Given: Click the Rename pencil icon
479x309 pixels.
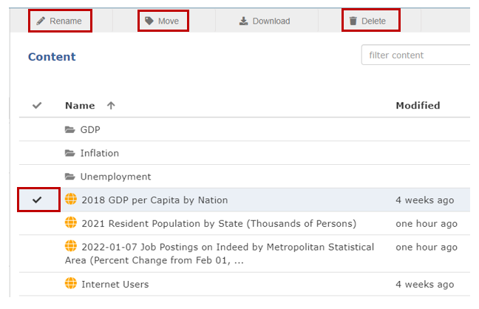Looking at the screenshot, I should click(x=41, y=21).
